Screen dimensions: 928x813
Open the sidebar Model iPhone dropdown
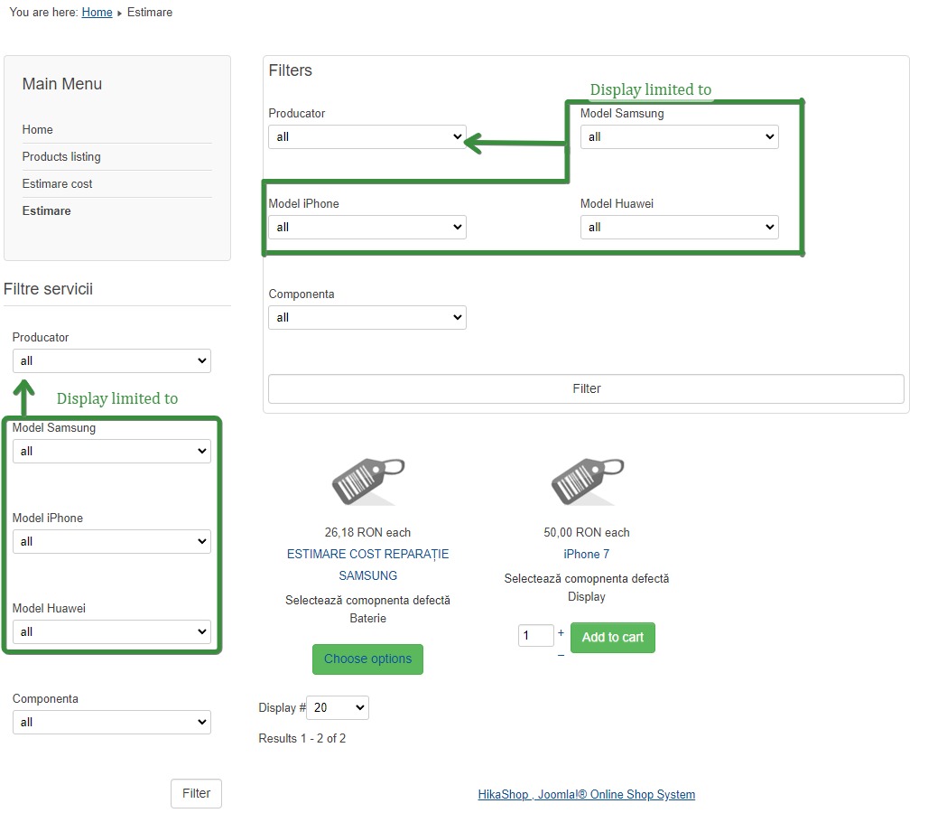coord(112,542)
